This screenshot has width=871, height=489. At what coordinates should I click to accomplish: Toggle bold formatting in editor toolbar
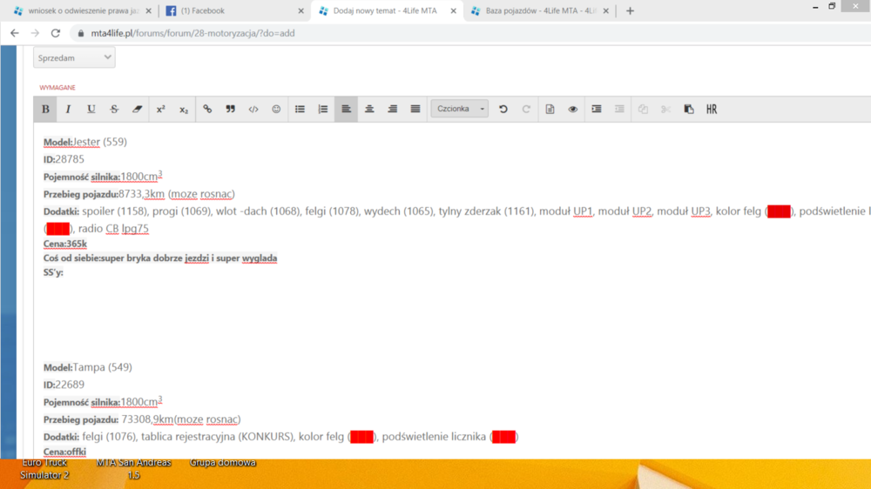coord(45,110)
